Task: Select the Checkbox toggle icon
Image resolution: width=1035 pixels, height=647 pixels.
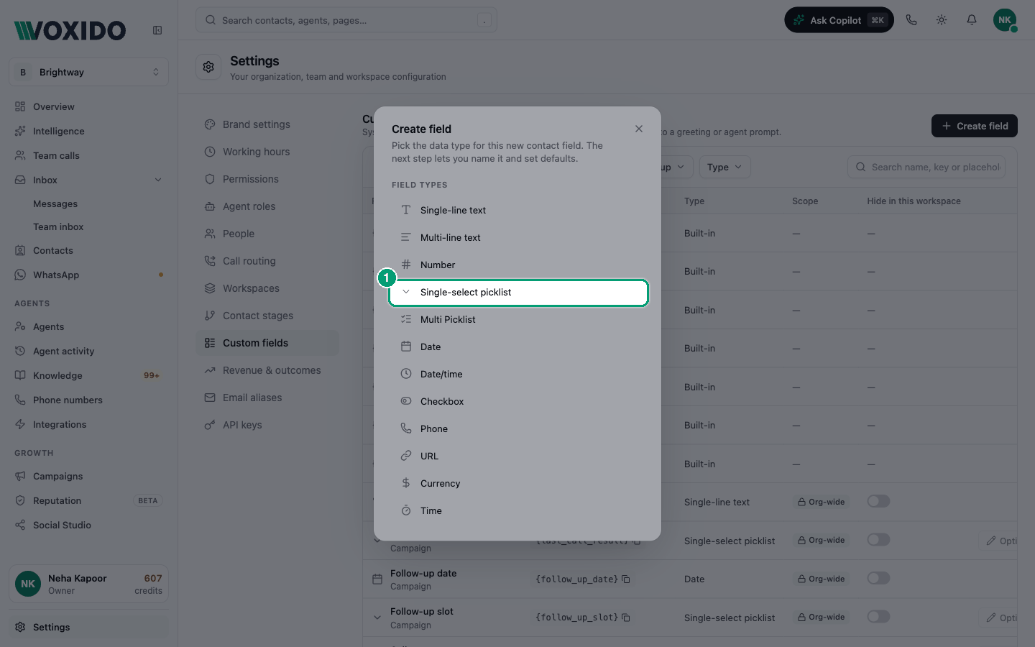Action: (406, 401)
